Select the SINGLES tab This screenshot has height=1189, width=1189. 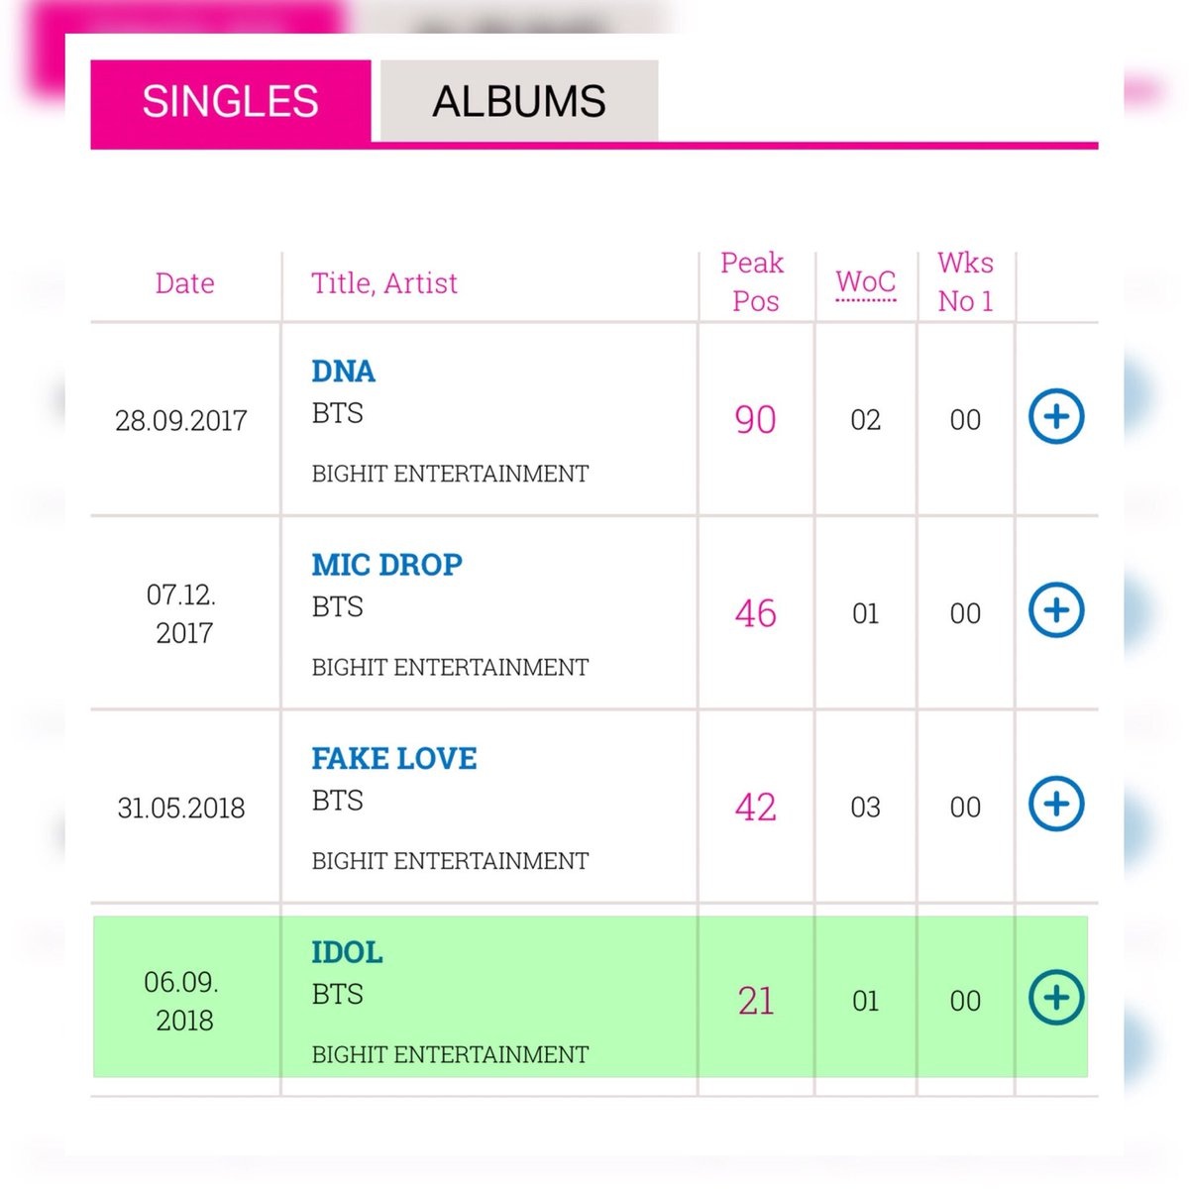(x=230, y=101)
